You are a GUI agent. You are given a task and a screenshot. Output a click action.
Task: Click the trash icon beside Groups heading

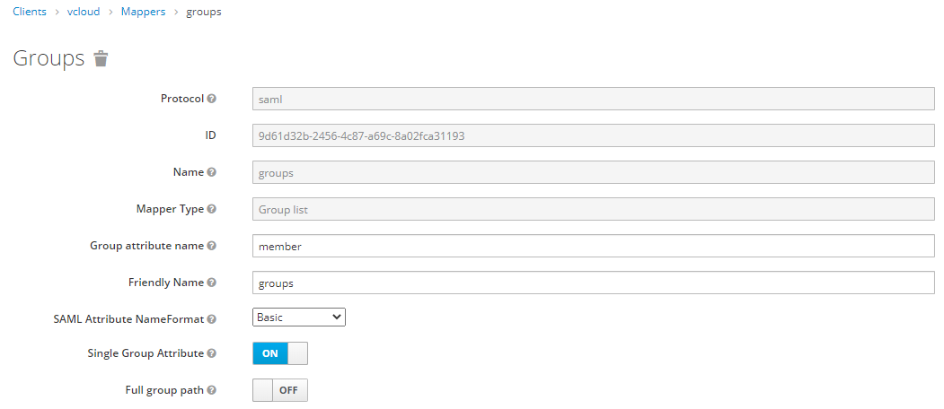[101, 59]
